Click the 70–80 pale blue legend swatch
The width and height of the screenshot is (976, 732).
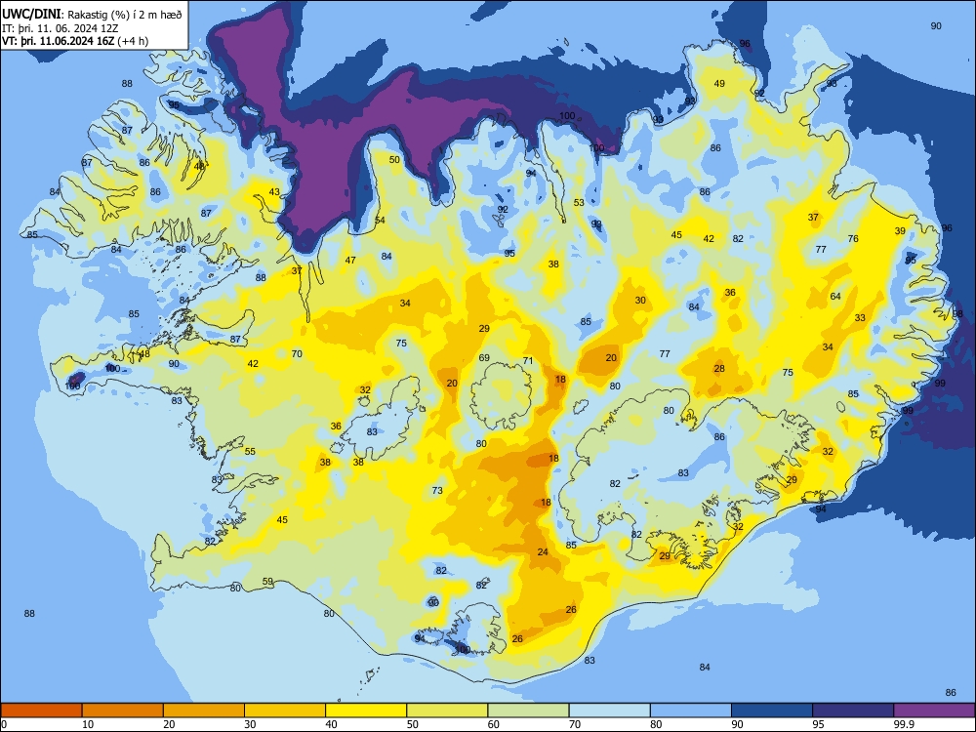pyautogui.click(x=609, y=711)
